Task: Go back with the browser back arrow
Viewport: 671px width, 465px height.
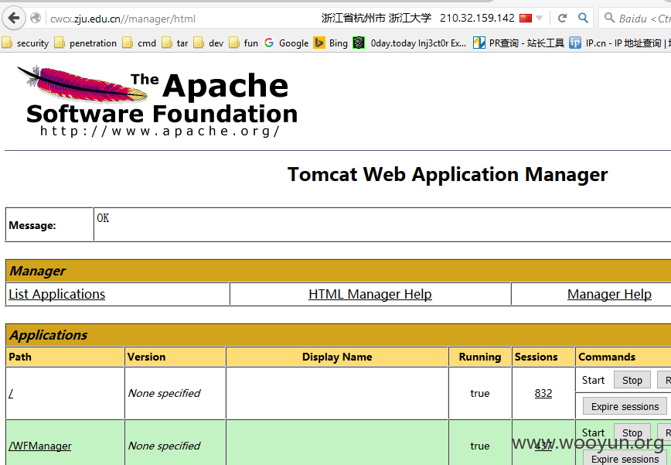Action: (x=14, y=18)
